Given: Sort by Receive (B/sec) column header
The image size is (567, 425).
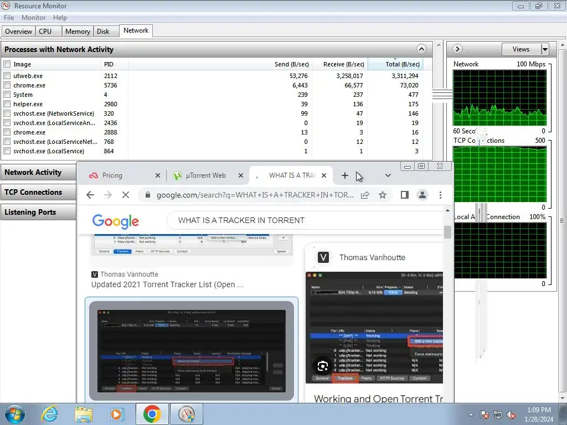Looking at the screenshot, I should 340,64.
